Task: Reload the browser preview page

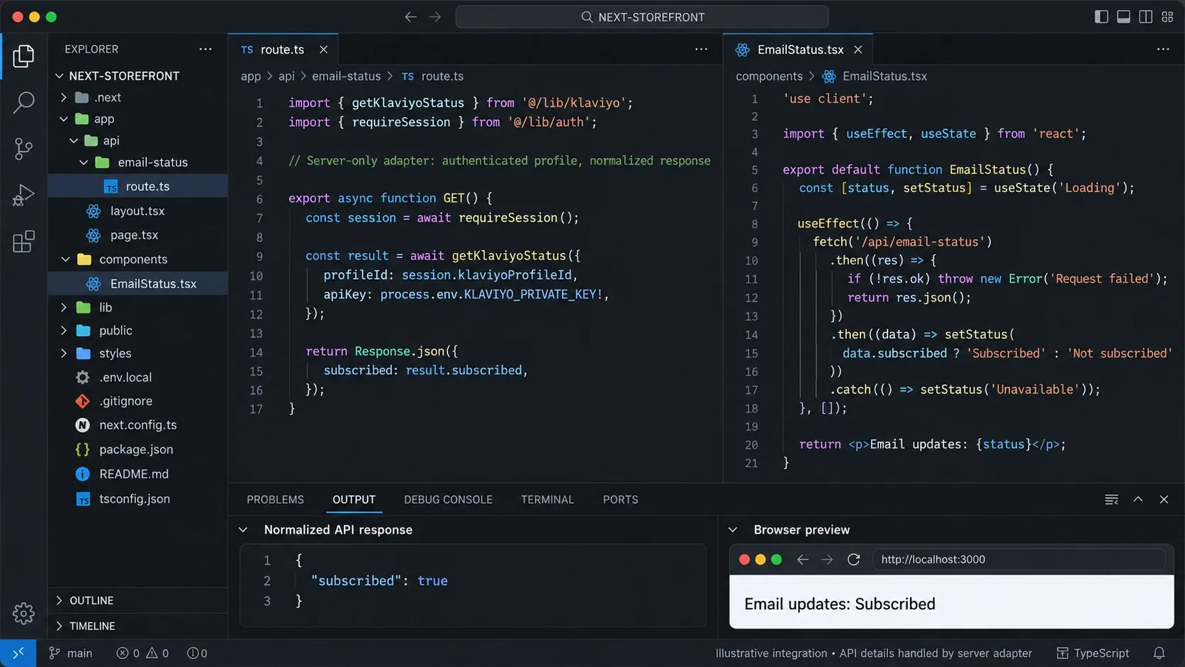Action: (853, 559)
